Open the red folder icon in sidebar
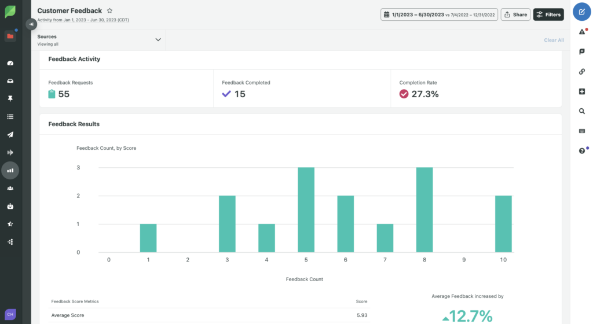Viewport: 593px width, 324px height. coord(10,36)
